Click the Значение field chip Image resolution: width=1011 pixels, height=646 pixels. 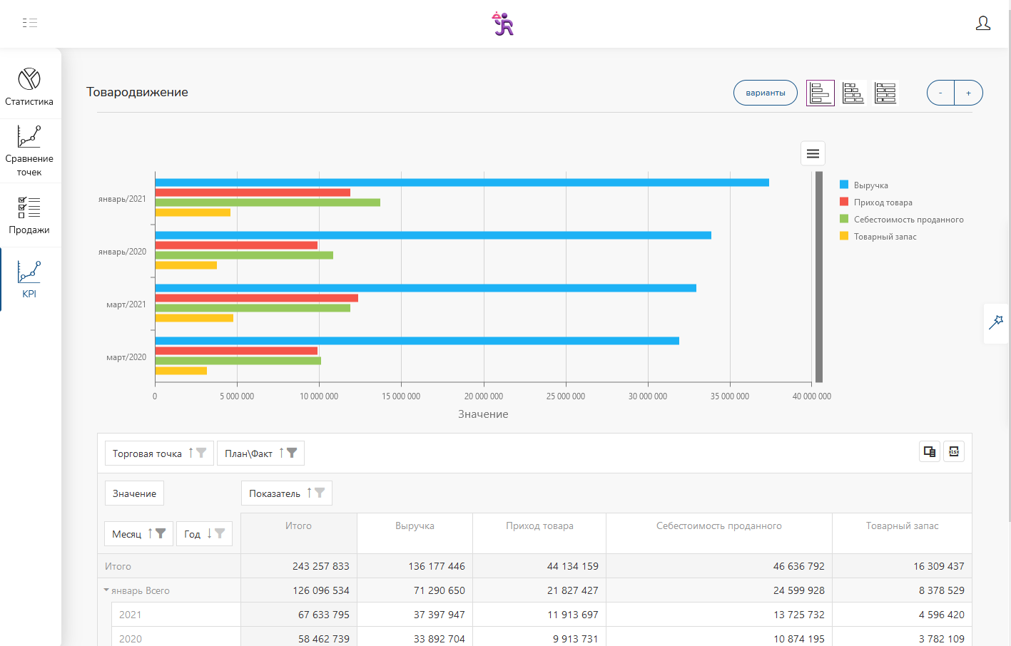134,493
